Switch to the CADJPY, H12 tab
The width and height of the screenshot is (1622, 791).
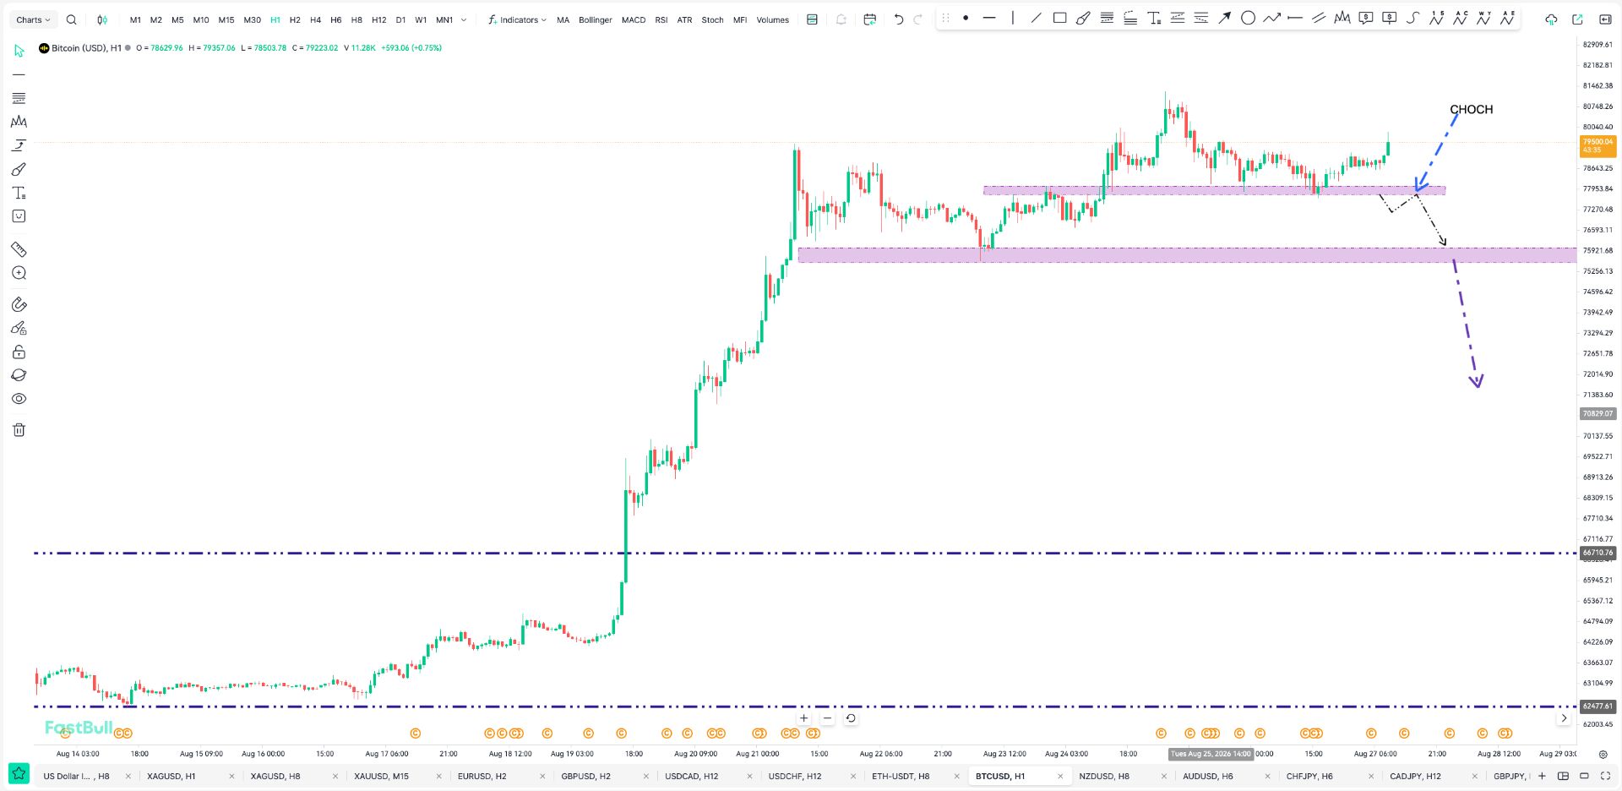coord(1416,776)
